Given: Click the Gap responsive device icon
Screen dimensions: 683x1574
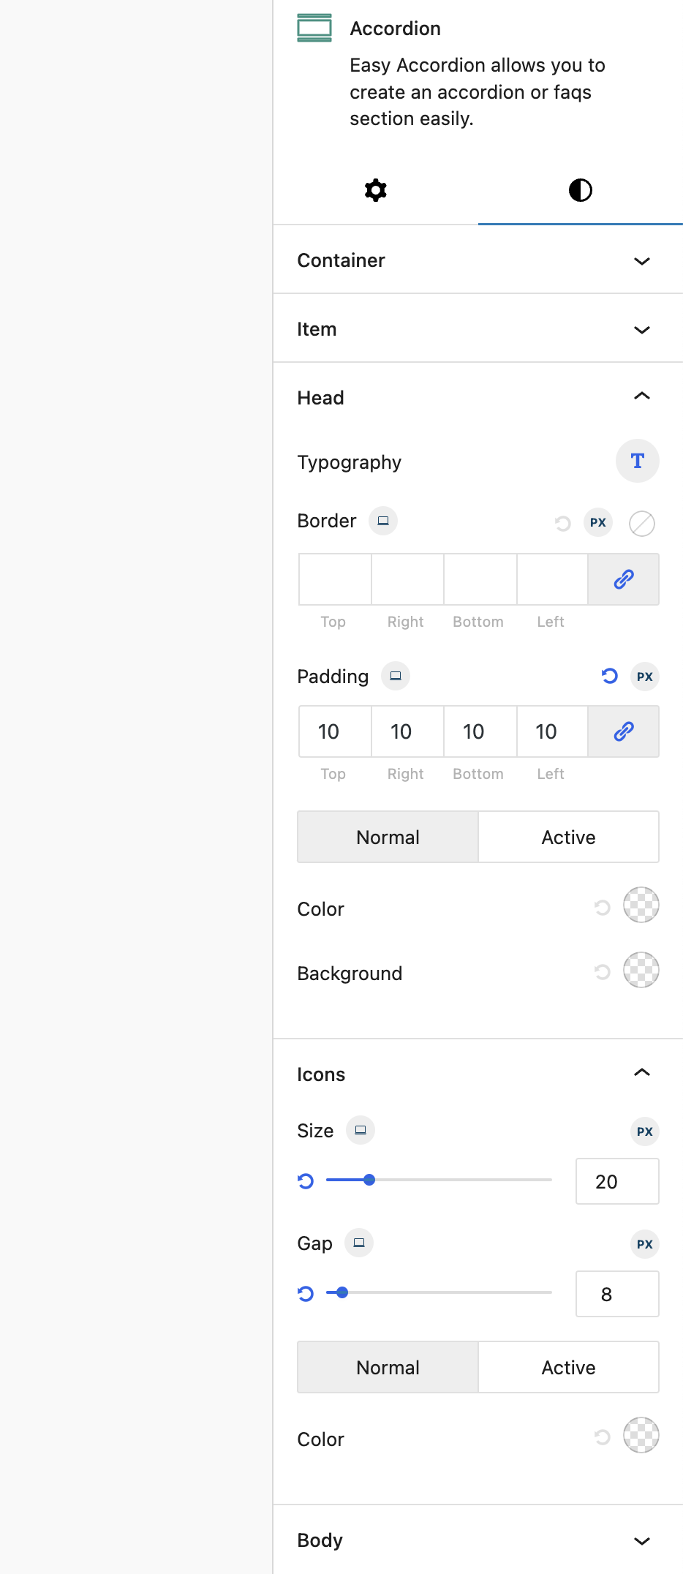Looking at the screenshot, I should coord(359,1243).
